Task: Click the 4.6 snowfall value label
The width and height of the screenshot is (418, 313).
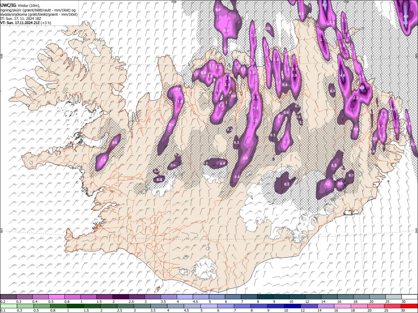Action: pos(406,16)
